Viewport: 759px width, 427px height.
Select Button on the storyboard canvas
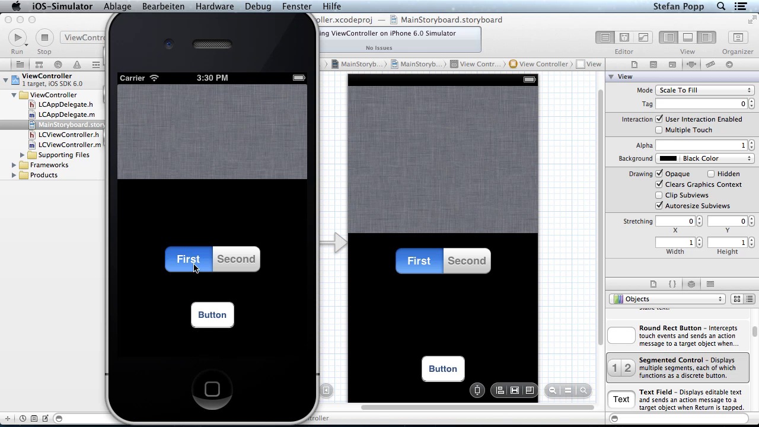(x=443, y=369)
